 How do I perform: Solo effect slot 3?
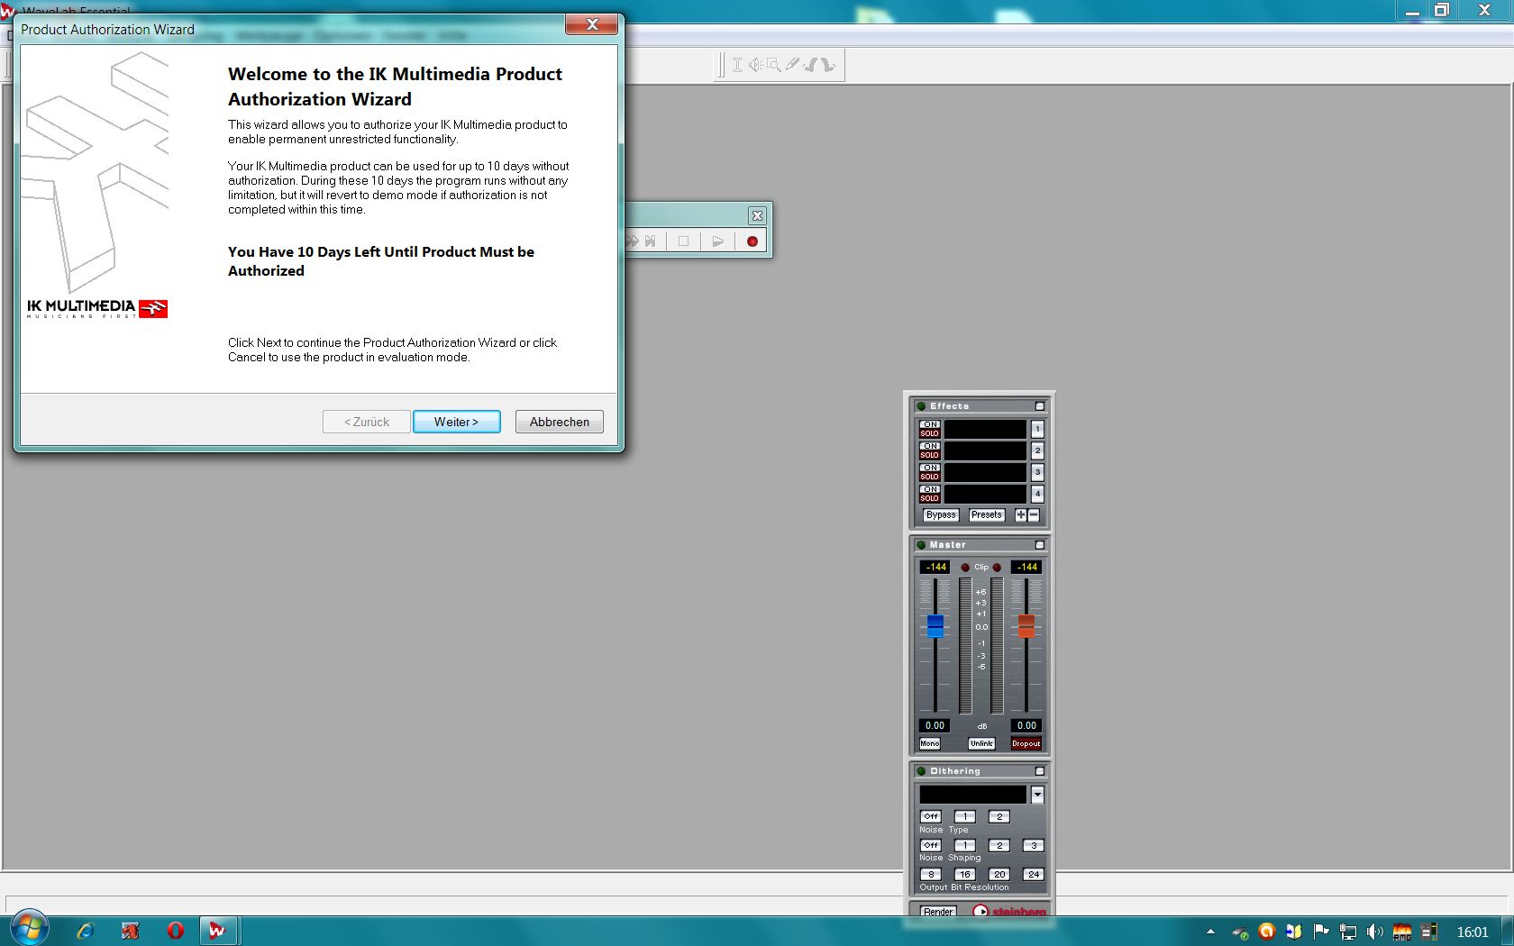coord(930,477)
